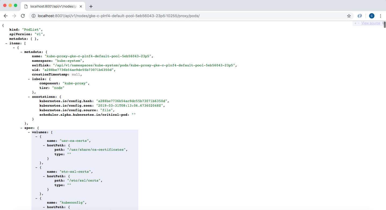This screenshot has height=210, width=386.
Task: Expand all nodes with JSONView plus control
Action: point(355,23)
